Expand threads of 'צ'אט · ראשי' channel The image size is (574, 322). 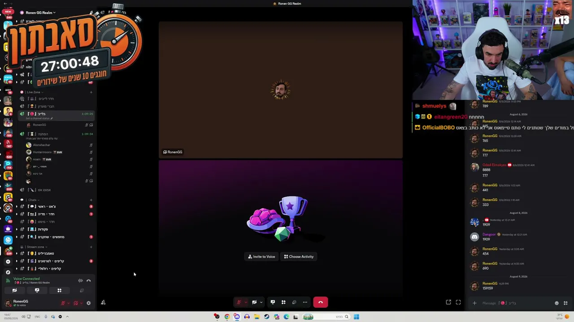[17, 207]
